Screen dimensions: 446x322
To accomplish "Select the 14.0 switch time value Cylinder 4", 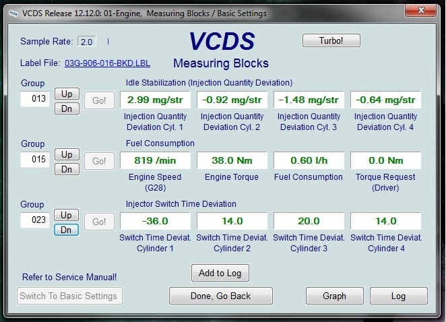I will pyautogui.click(x=385, y=221).
